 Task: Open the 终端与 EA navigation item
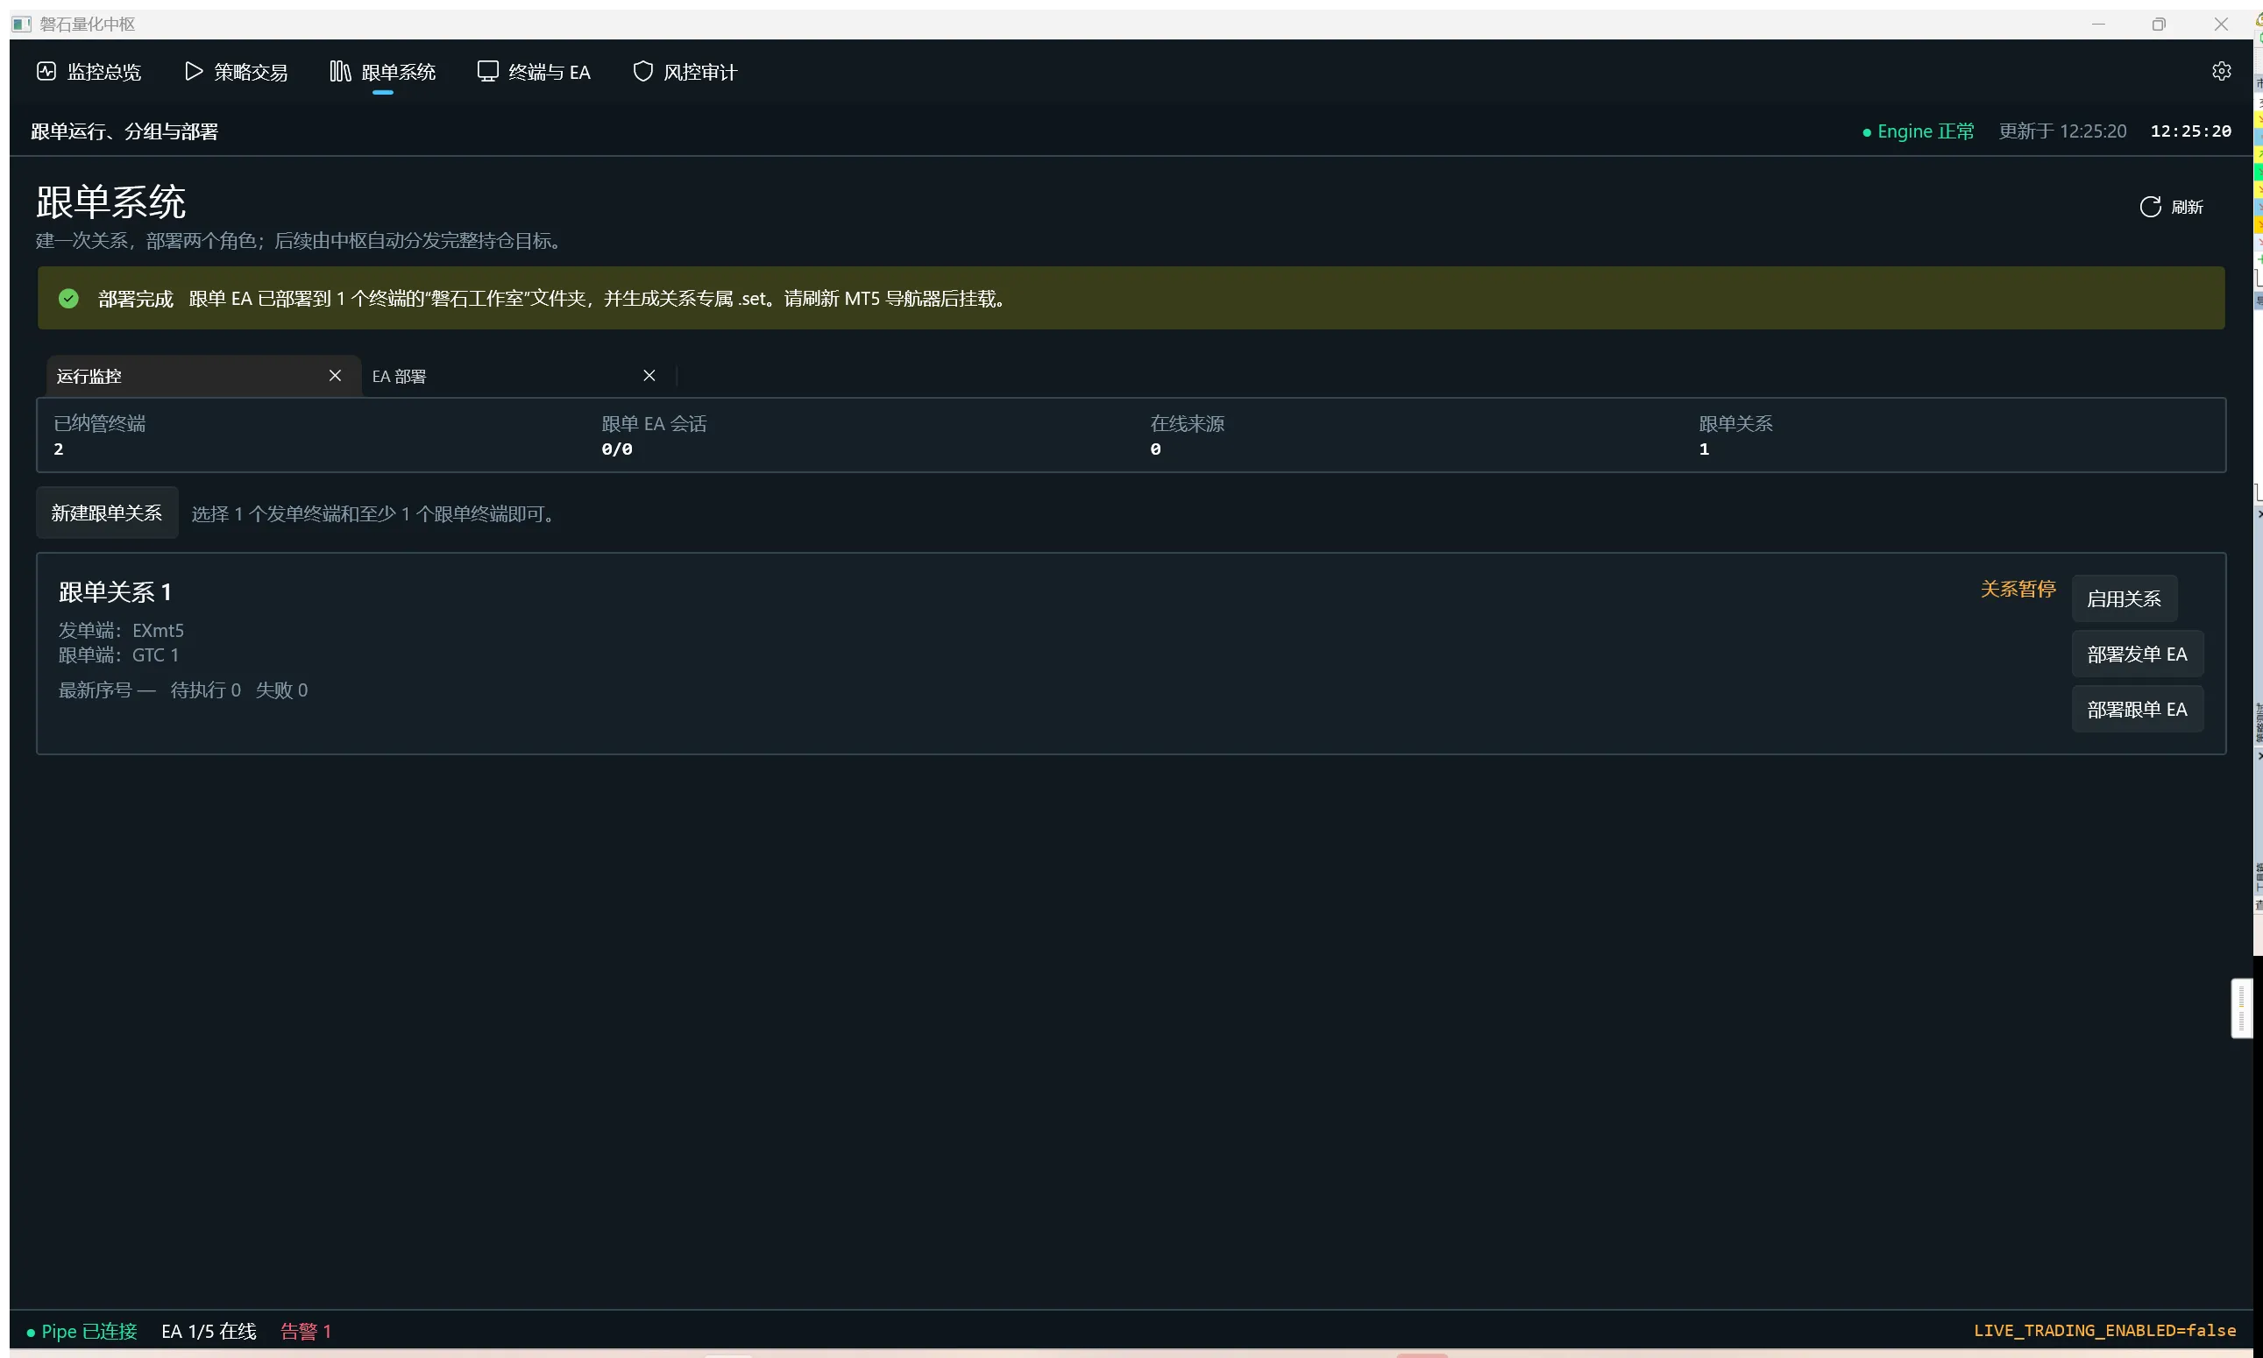coord(534,71)
